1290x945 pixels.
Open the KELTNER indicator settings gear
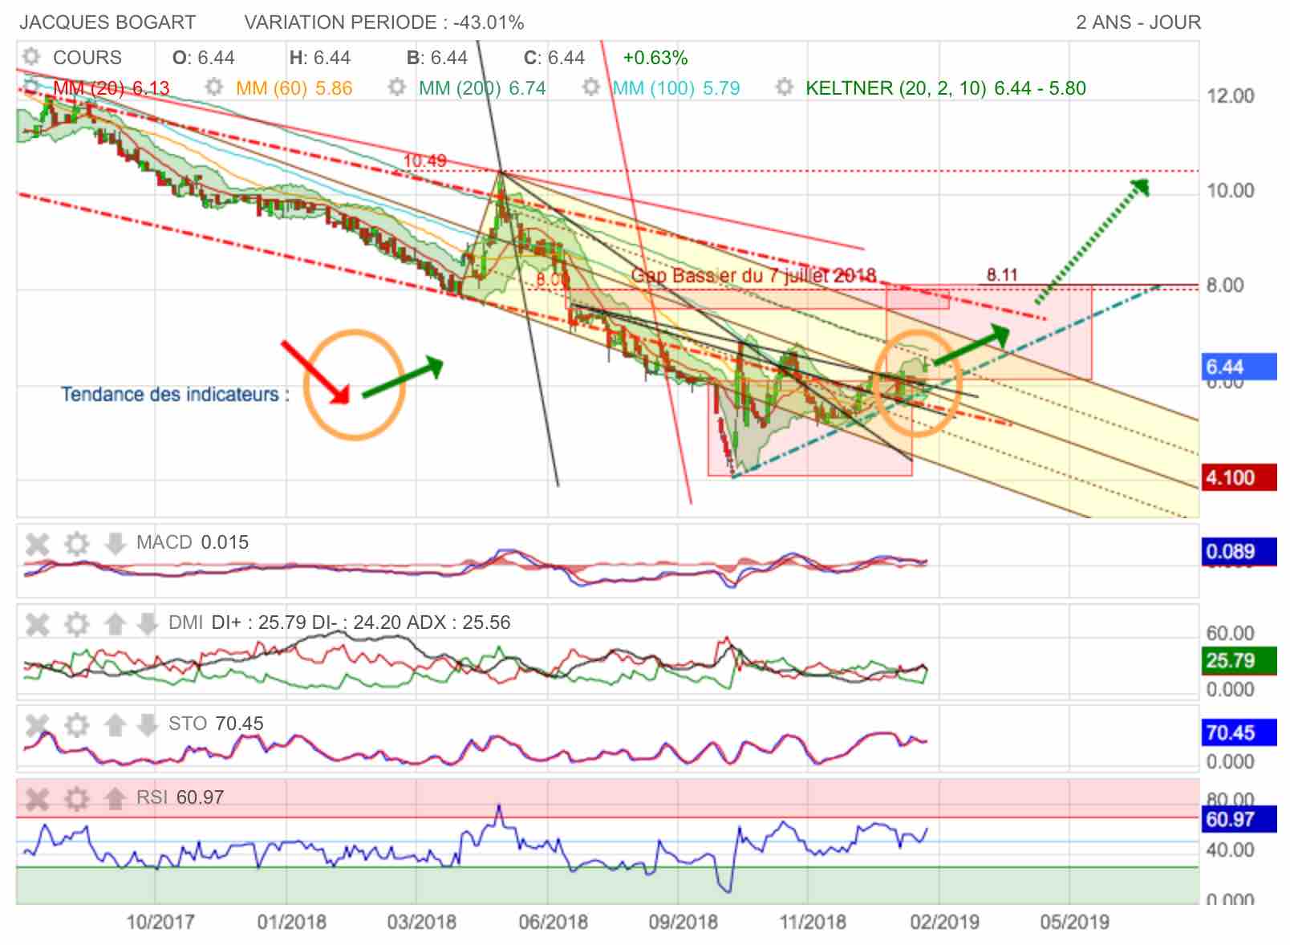pos(785,87)
